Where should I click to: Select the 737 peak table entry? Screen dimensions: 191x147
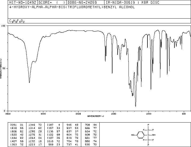72,144
